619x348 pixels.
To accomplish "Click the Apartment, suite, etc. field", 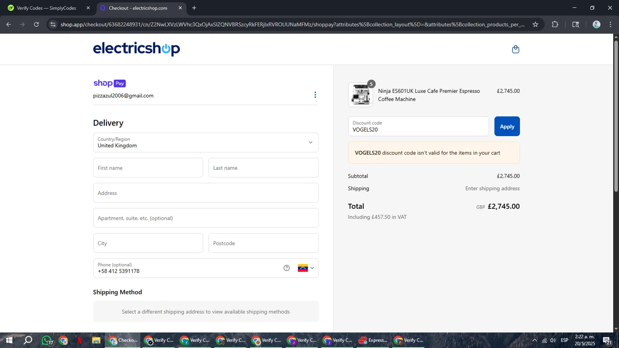I will click(x=206, y=218).
